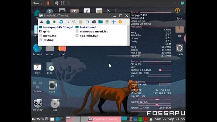Open the fossapup649.5frugal folder

coord(56,27)
